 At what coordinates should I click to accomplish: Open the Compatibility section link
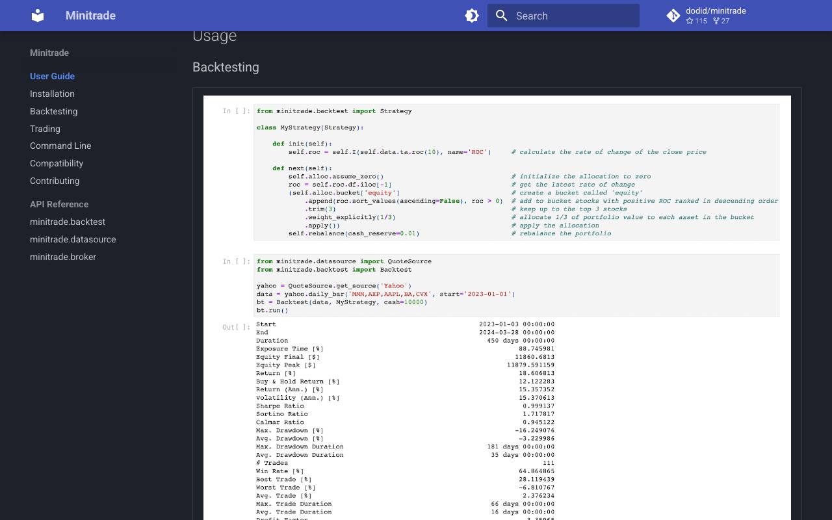coord(57,163)
